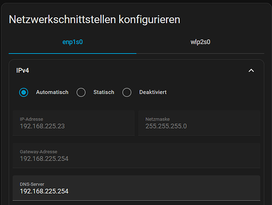Click the IP-Adresse field
Viewport: 272px width, 205px height.
(x=74, y=123)
